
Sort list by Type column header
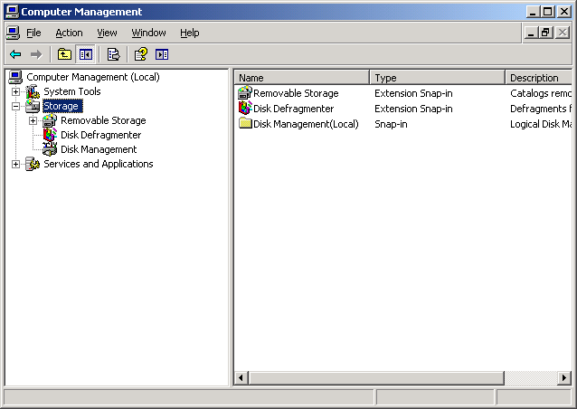coord(437,78)
